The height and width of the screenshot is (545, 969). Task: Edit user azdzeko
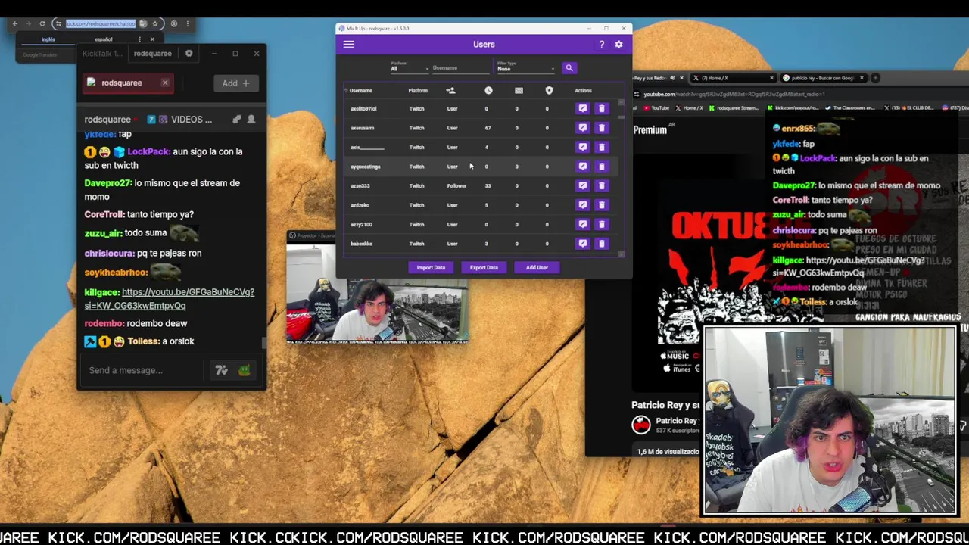(x=582, y=205)
